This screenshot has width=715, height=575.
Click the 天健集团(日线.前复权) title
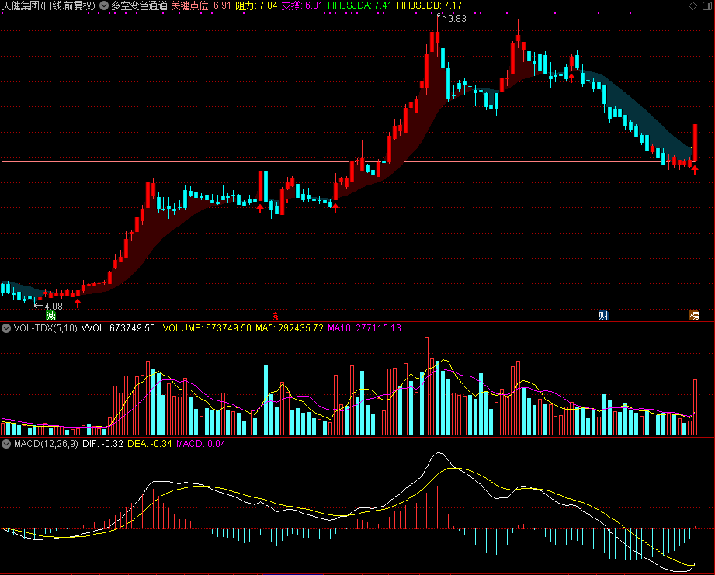tap(49, 5)
